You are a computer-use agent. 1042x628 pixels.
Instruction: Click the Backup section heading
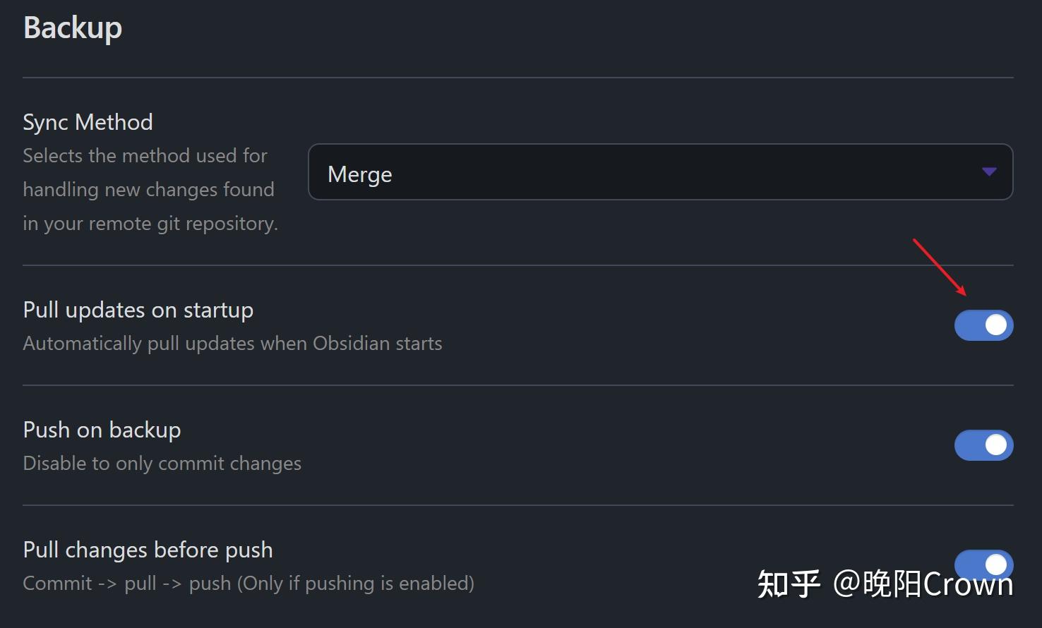[72, 27]
